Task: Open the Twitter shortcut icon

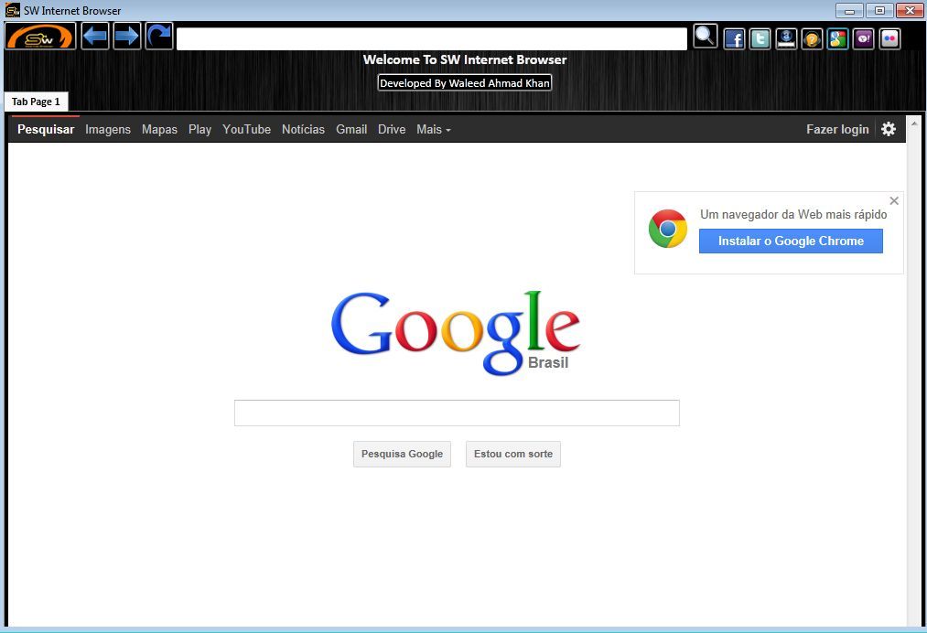Action: [x=760, y=39]
